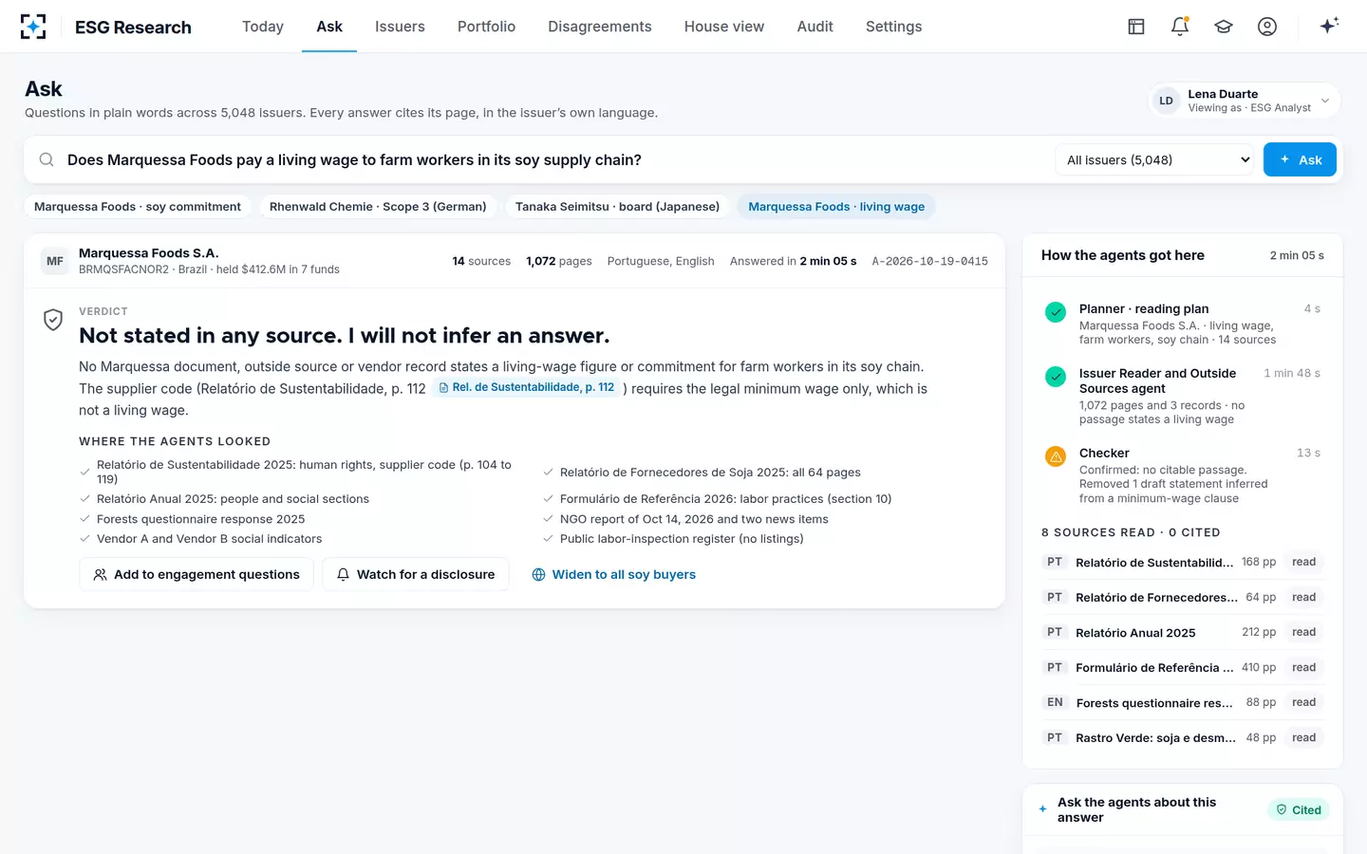The width and height of the screenshot is (1367, 854).
Task: Click the LD user avatar
Action: 1166,101
